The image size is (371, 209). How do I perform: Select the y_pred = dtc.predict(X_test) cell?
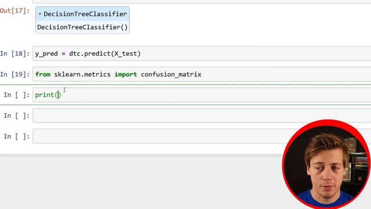coord(202,53)
